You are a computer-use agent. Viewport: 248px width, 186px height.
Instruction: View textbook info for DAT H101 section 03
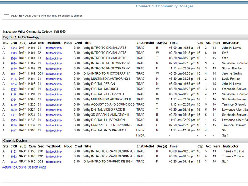tap(54, 58)
